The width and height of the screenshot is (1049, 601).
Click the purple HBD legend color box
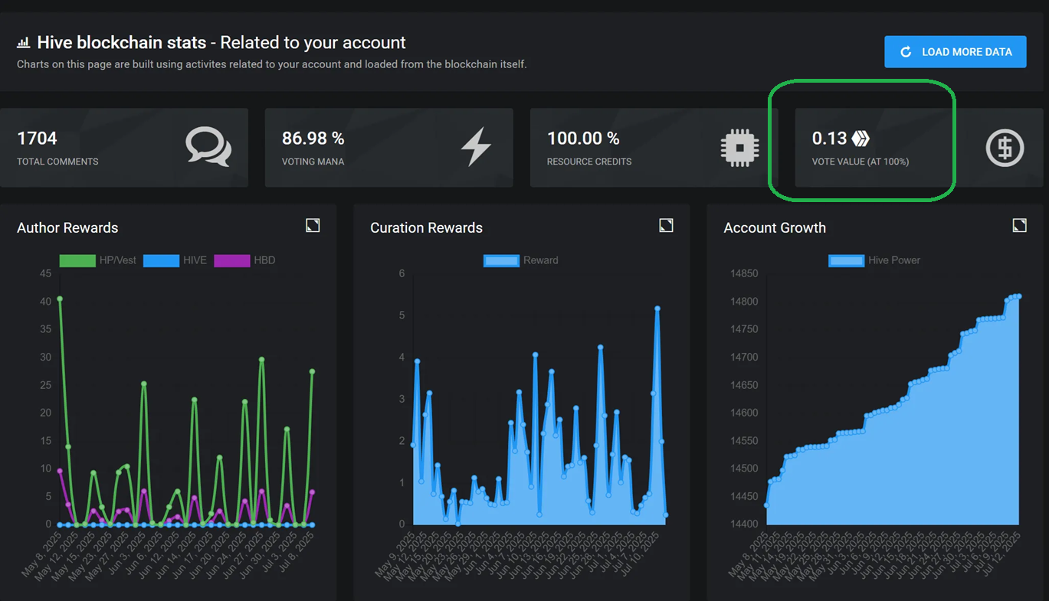232,260
